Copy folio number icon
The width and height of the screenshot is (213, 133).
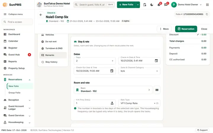(x=207, y=14)
